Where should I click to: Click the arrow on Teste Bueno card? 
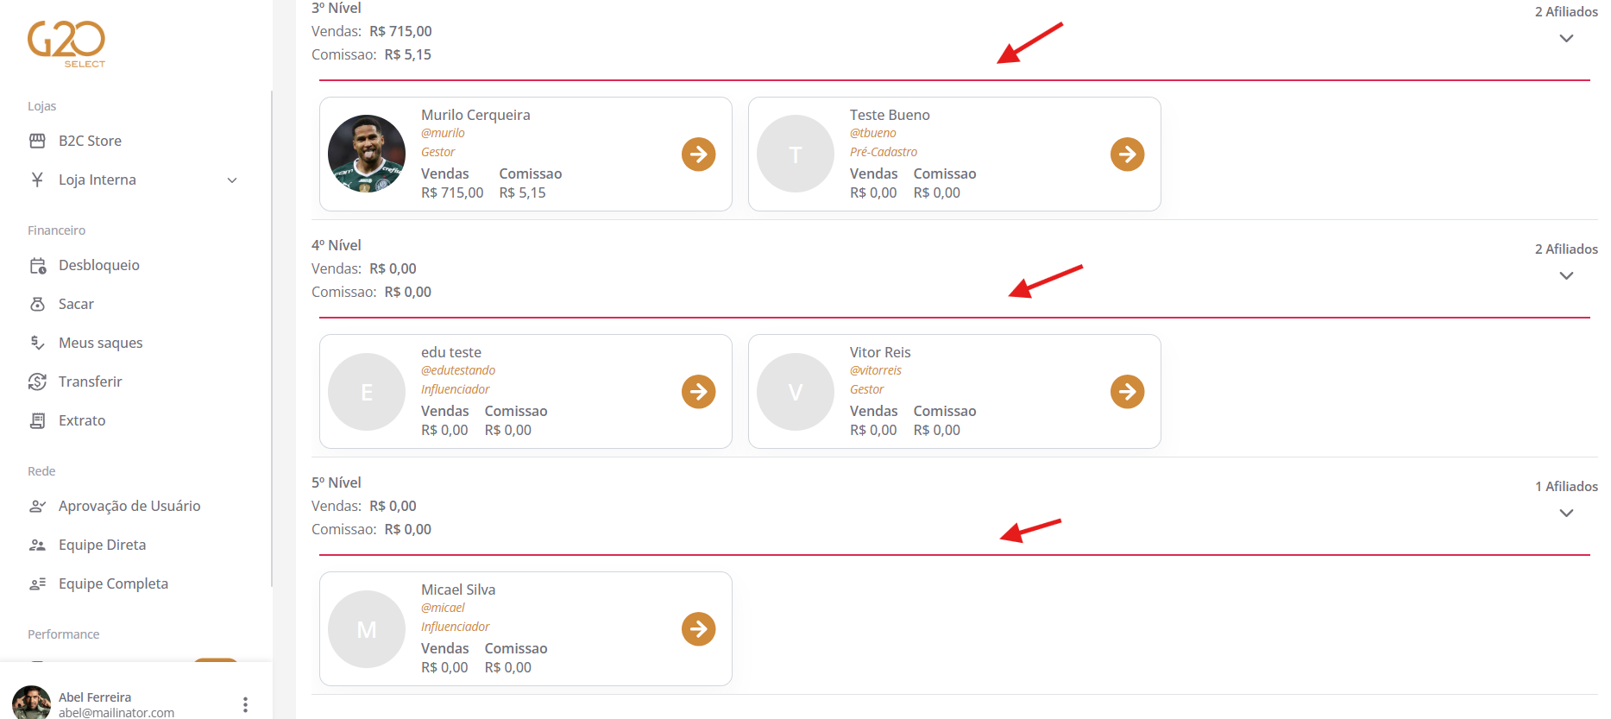pyautogui.click(x=1127, y=155)
